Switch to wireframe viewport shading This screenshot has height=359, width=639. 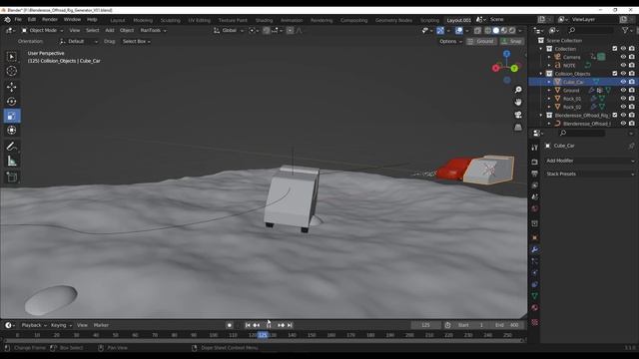click(487, 30)
